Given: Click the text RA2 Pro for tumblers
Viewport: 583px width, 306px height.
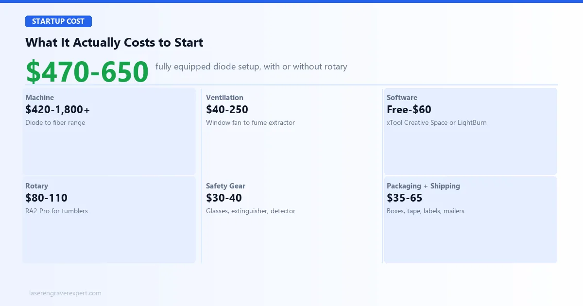Looking at the screenshot, I should pos(56,211).
